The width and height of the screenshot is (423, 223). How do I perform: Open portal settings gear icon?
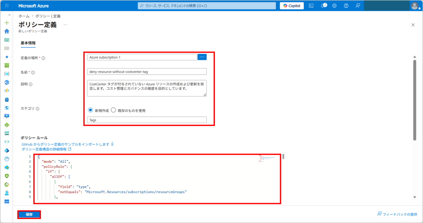pos(335,6)
